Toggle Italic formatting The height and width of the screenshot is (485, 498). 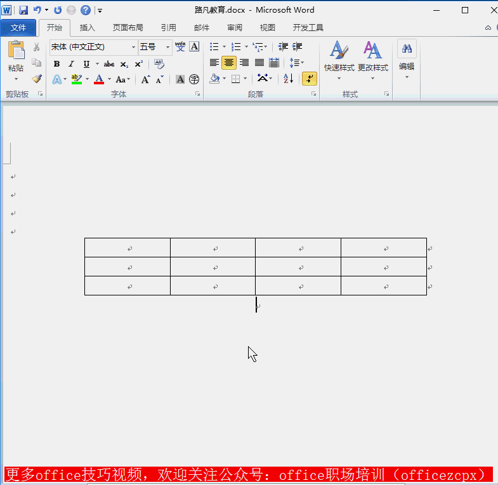72,64
